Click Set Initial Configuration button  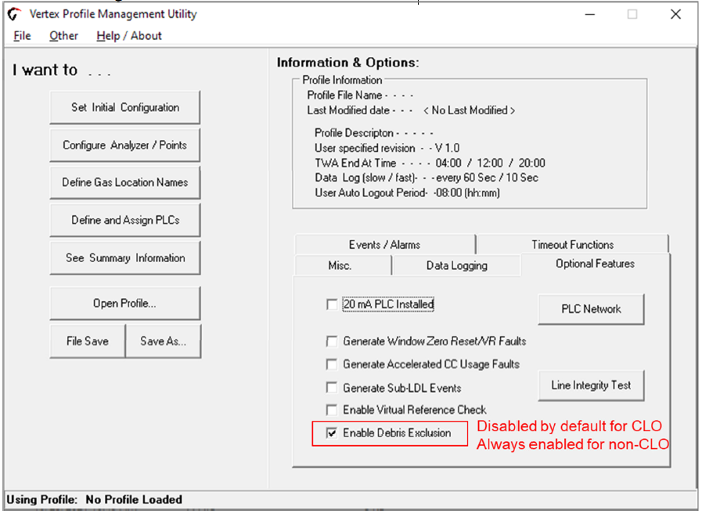[125, 107]
